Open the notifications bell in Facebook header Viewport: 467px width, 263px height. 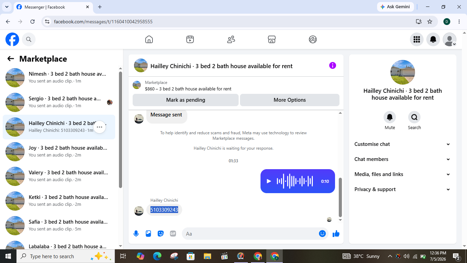click(x=433, y=39)
